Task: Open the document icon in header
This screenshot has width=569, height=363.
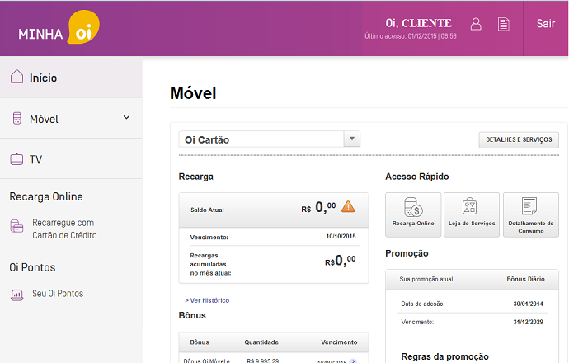Action: coord(503,24)
